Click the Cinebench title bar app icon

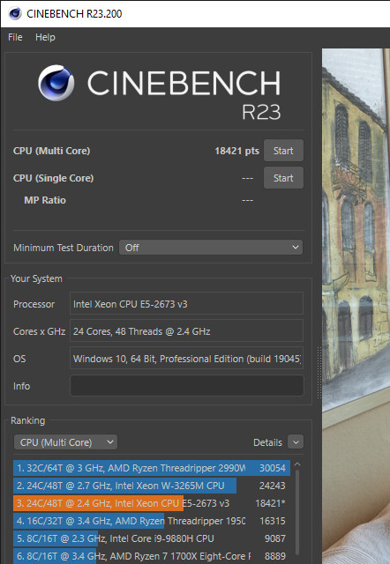point(15,14)
